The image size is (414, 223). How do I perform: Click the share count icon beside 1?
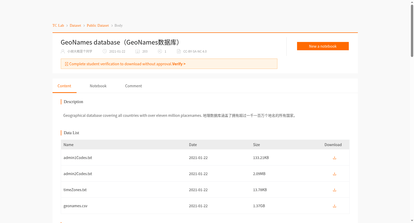tap(160, 51)
